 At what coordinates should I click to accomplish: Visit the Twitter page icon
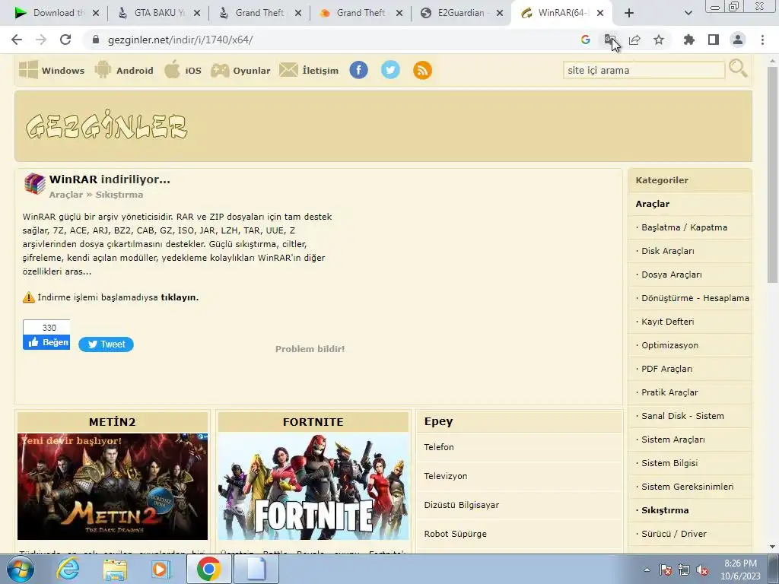390,70
